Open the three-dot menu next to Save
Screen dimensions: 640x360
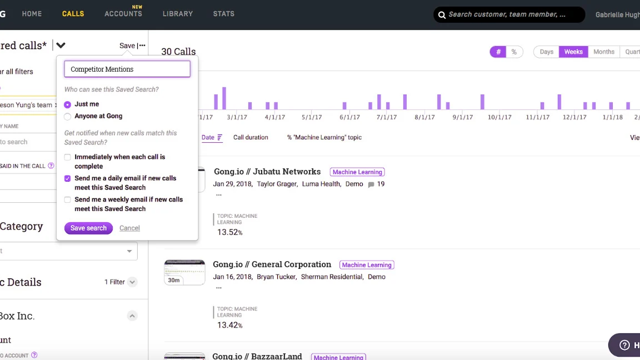click(x=142, y=46)
